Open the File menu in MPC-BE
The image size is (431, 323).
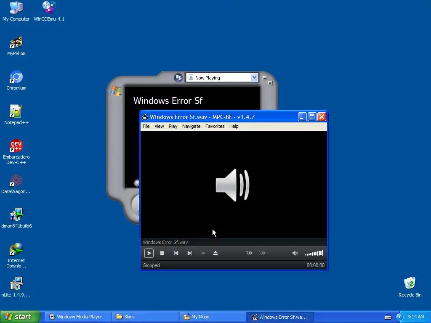(146, 126)
